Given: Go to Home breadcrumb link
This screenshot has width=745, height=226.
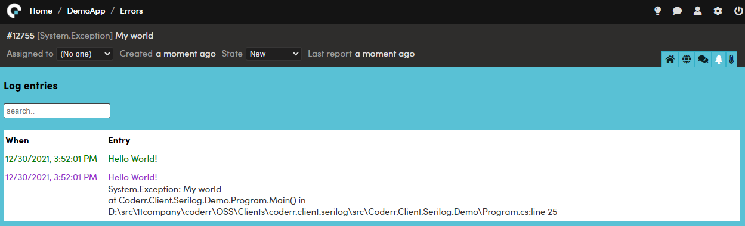Looking at the screenshot, I should tap(41, 11).
